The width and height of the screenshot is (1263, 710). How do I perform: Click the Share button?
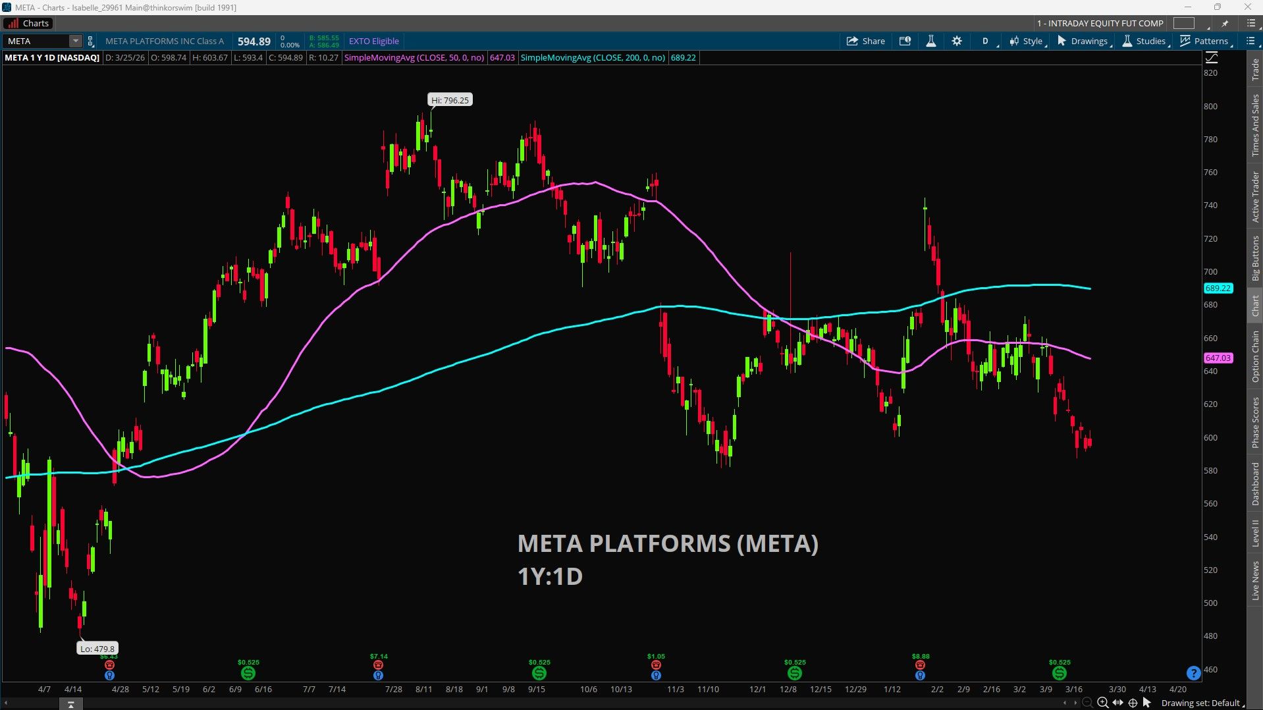866,41
